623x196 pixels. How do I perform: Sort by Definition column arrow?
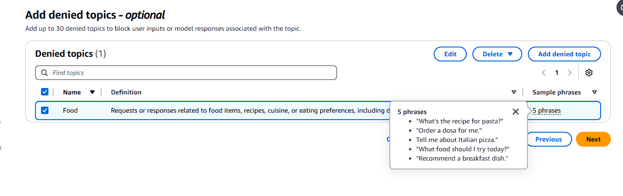coord(514,92)
